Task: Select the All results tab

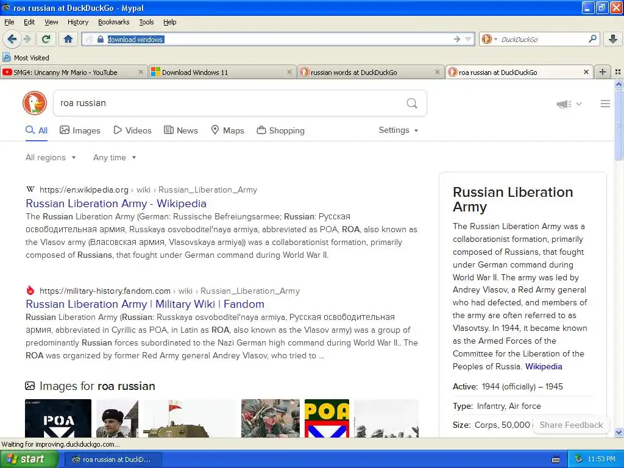Action: [x=37, y=130]
